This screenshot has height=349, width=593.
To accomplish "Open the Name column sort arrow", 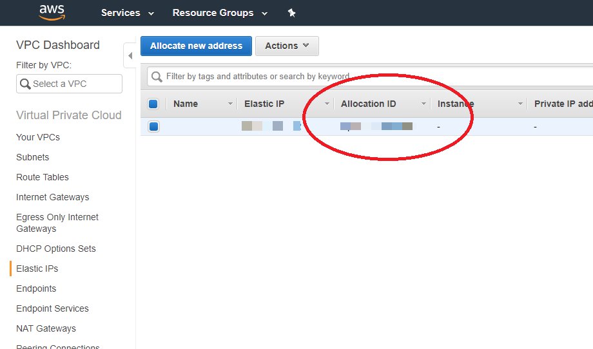I will point(230,104).
